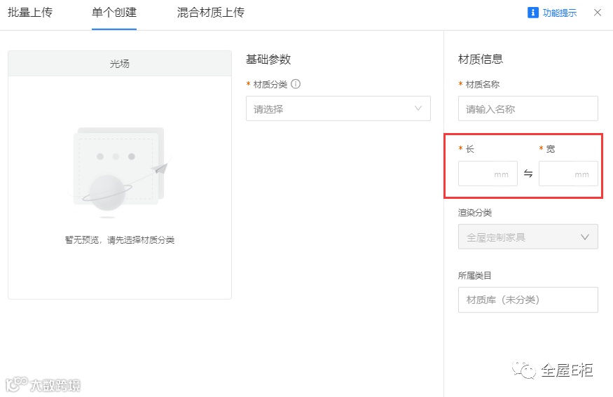Click the info icon beside 材质分类
The width and height of the screenshot is (613, 397).
tap(296, 85)
